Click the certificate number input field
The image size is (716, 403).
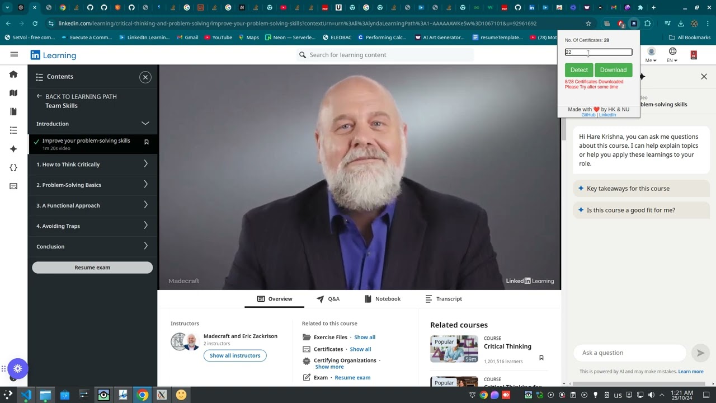point(599,52)
